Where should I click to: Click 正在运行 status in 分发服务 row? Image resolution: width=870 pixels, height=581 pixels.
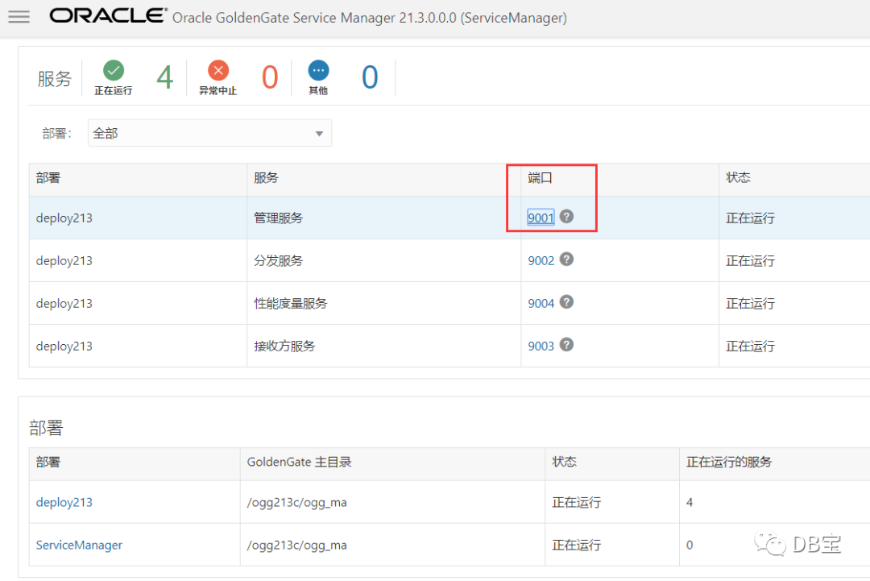(x=750, y=261)
